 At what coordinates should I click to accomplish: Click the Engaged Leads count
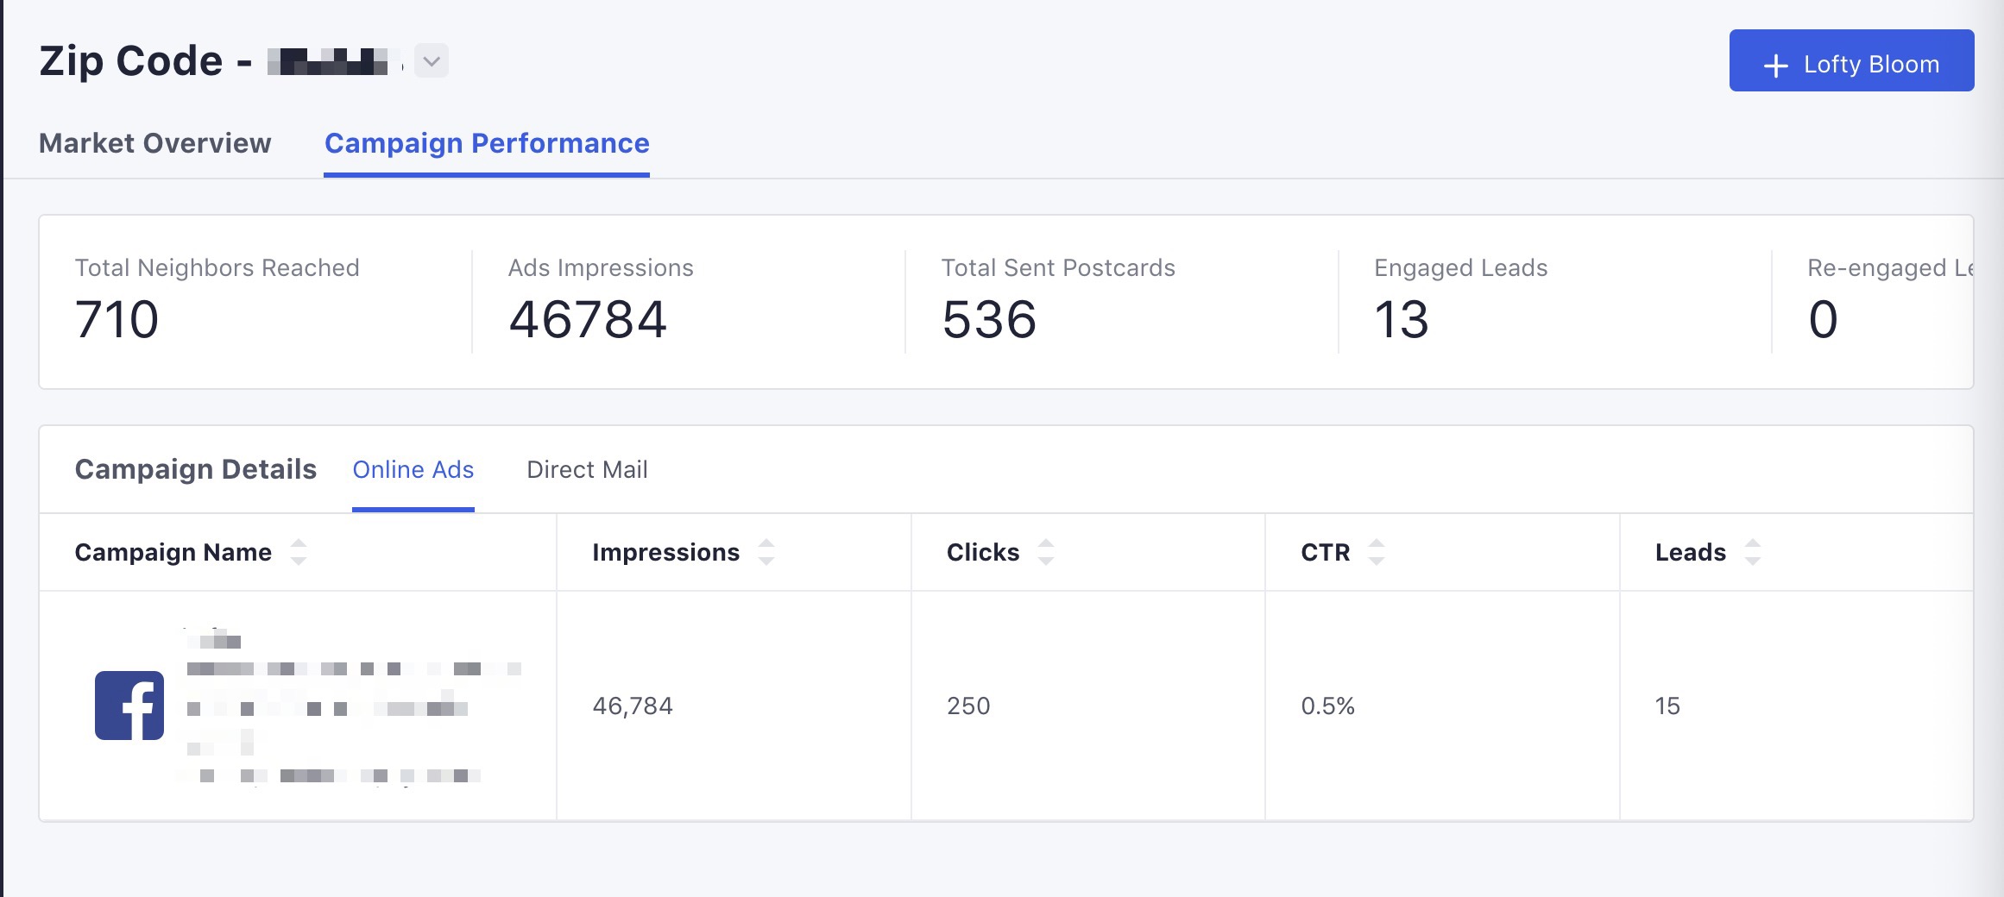[x=1402, y=319]
